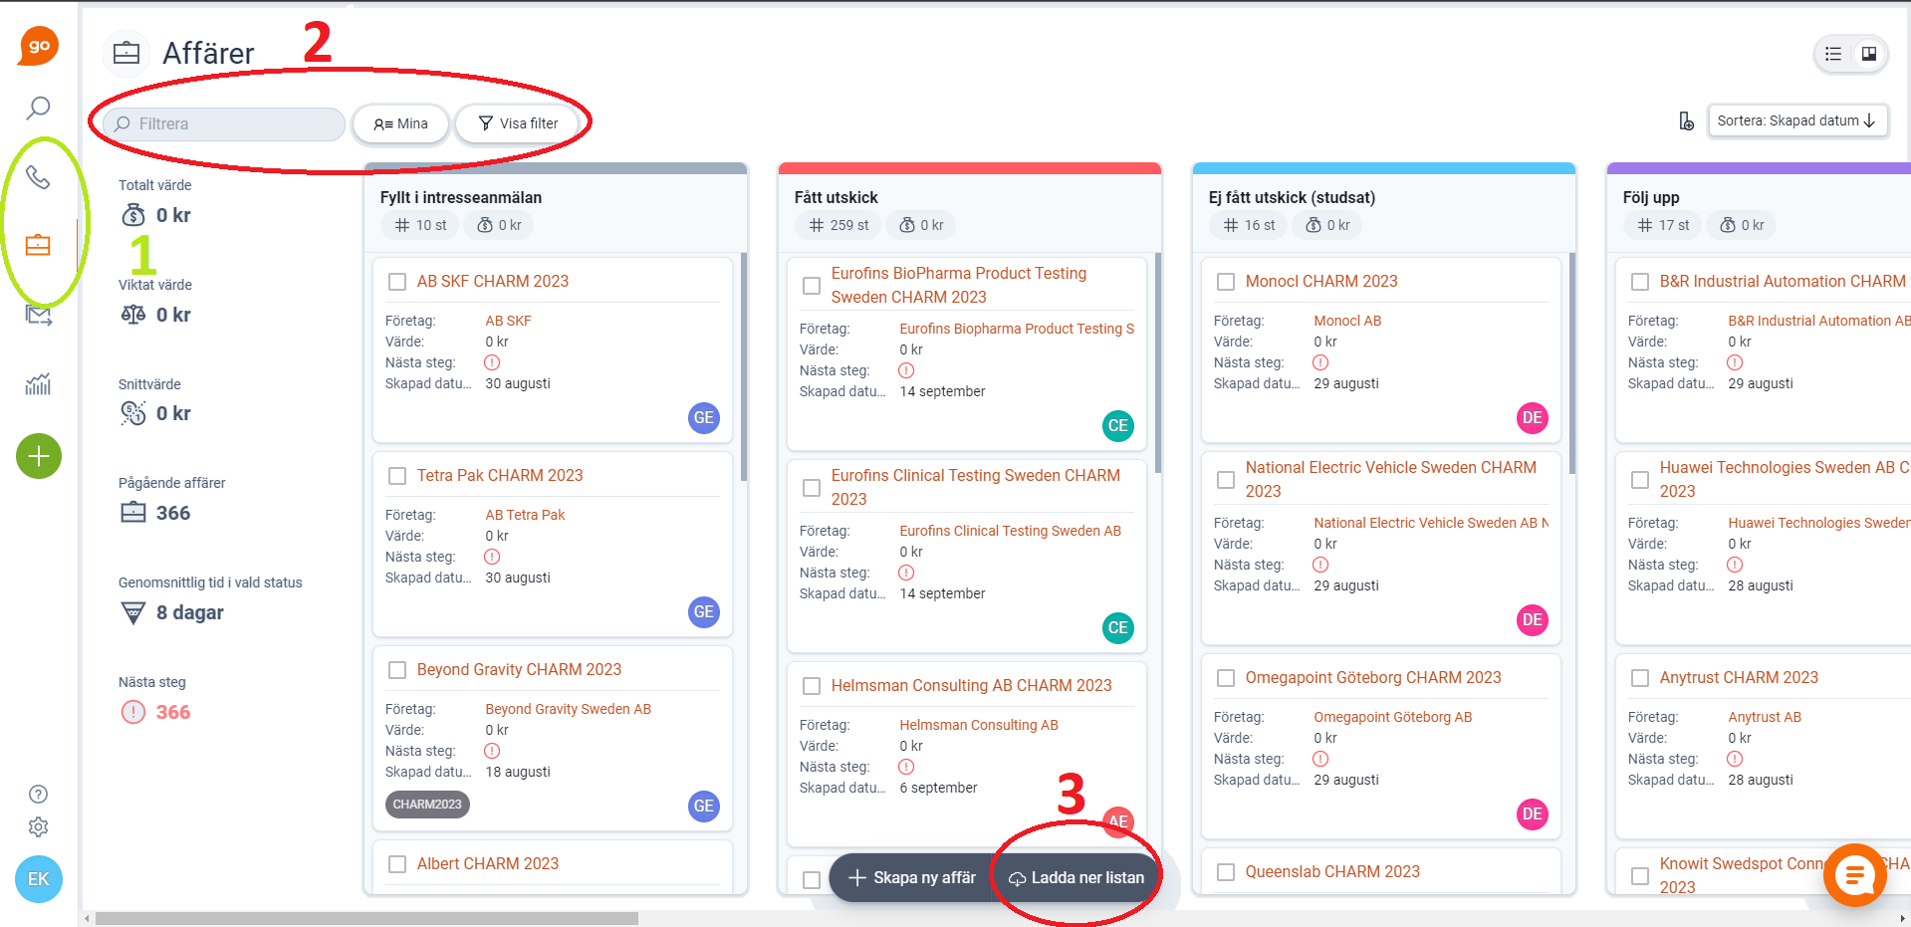Check the Monocl CHARM 2023 checkbox
The image size is (1911, 927).
point(1226,282)
